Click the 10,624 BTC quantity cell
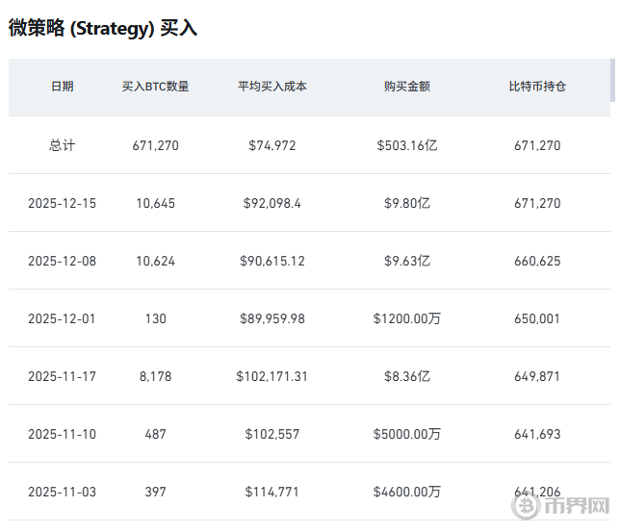 [155, 261]
